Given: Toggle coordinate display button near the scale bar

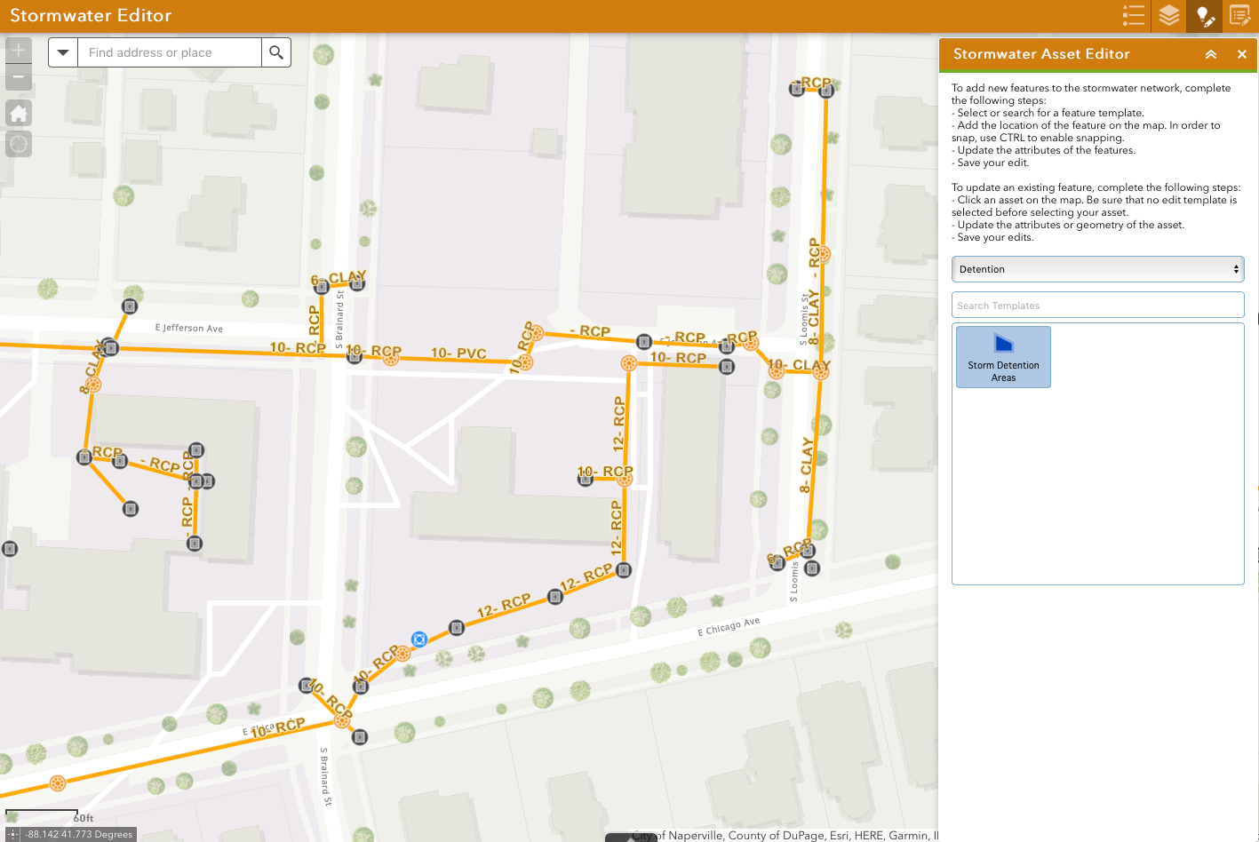Looking at the screenshot, I should (12, 834).
